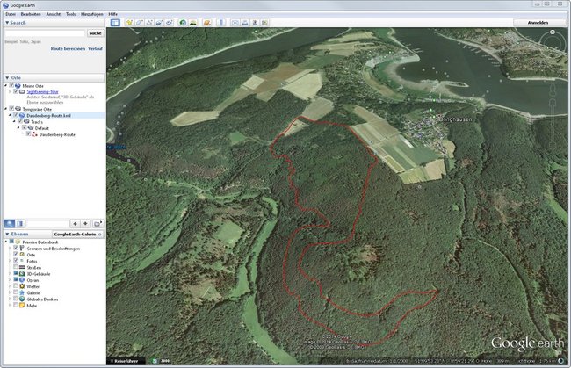This screenshot has width=571, height=368.
Task: Open the Sightseeing-Tour link
Action: pos(42,91)
